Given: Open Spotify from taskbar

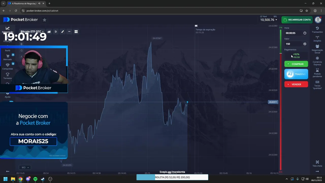Looking at the screenshot, I should tap(35, 179).
